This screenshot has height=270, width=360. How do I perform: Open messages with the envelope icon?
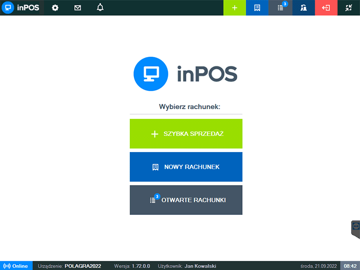(x=78, y=8)
